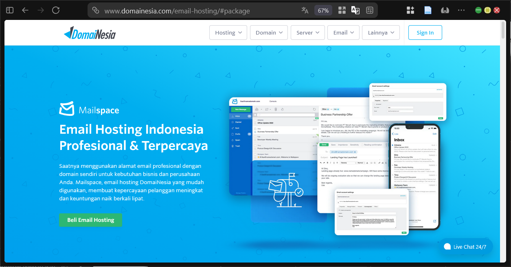This screenshot has width=511, height=267.
Task: Toggle the browser sidebar panel icon
Action: (10, 10)
